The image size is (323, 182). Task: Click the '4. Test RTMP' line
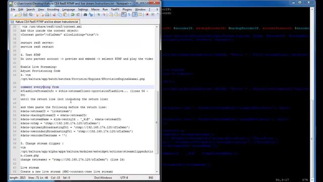pyautogui.click(x=30, y=55)
